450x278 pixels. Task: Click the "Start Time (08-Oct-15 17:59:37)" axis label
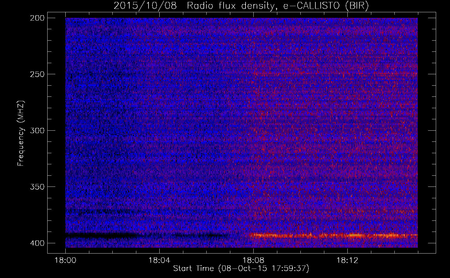pos(241,269)
